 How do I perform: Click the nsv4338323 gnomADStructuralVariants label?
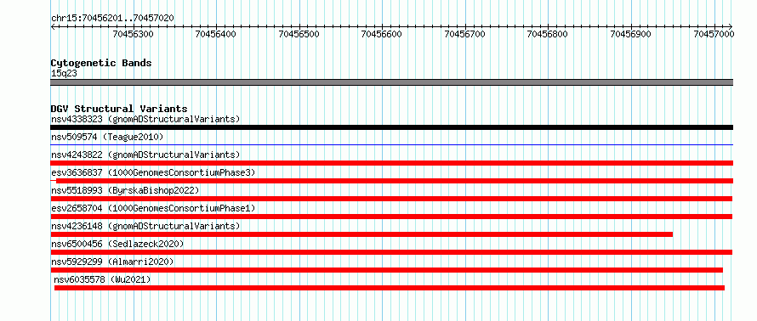point(145,119)
